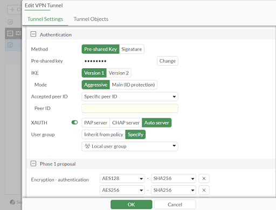276x210 pixels.
Task: Confirm changes with the OK button
Action: 132,205
